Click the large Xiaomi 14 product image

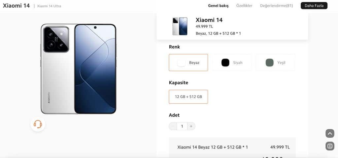point(79,69)
